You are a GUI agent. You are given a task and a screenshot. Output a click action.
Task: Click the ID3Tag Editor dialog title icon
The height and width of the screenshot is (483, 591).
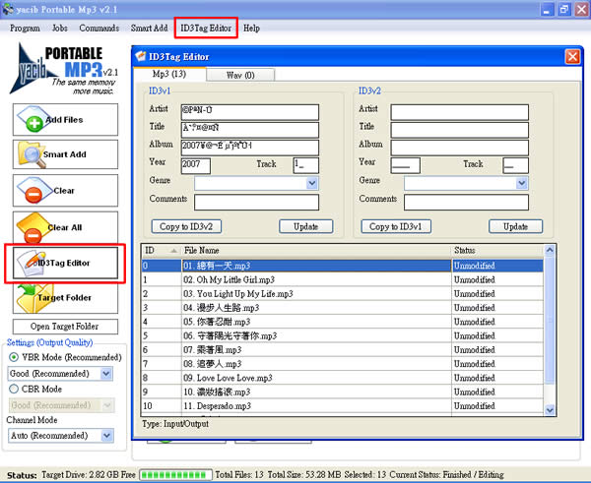pos(141,56)
